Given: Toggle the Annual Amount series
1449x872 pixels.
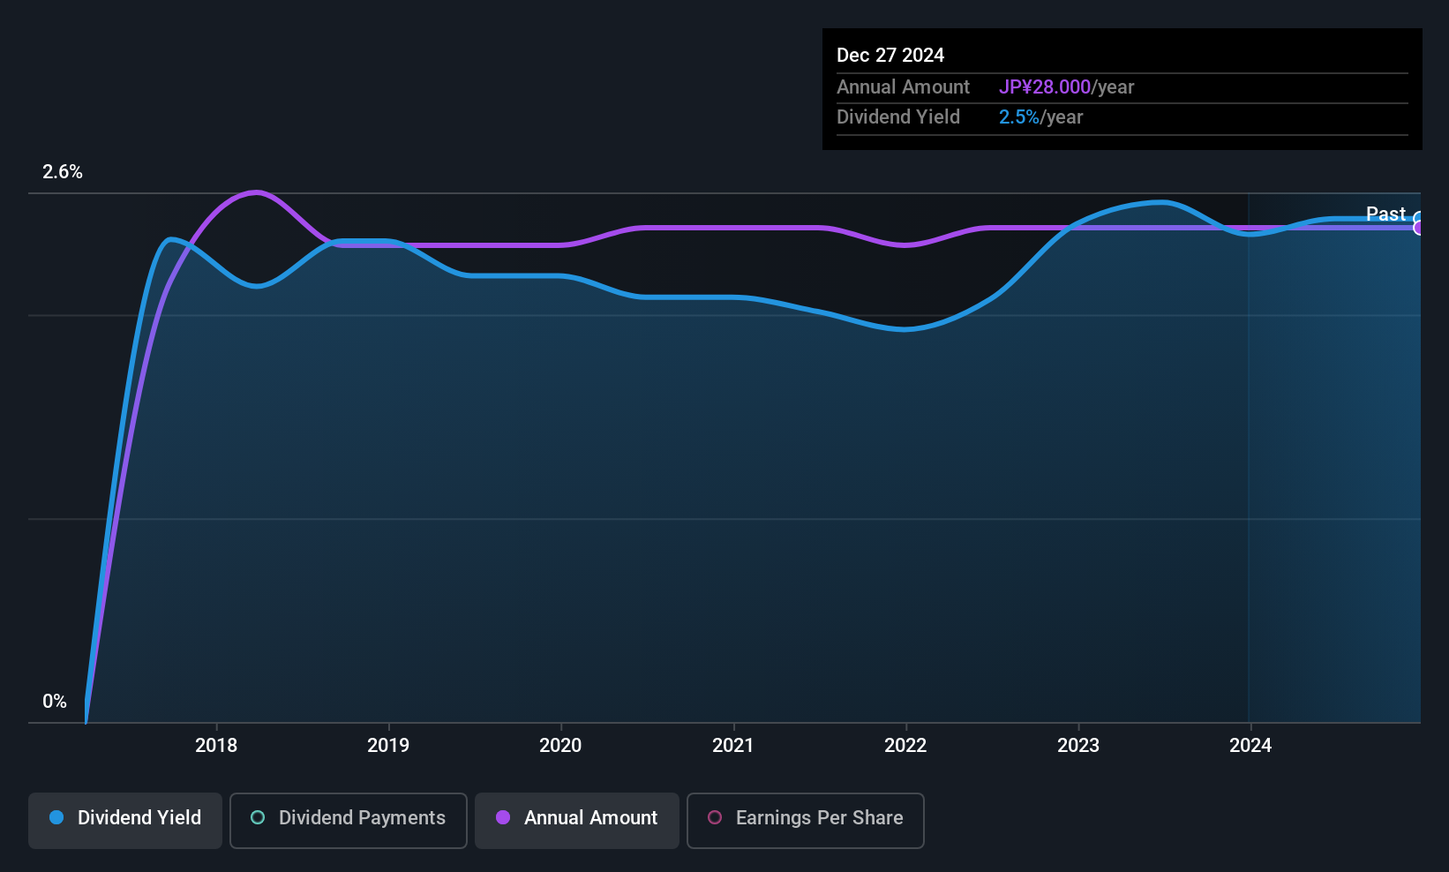Looking at the screenshot, I should (x=577, y=821).
